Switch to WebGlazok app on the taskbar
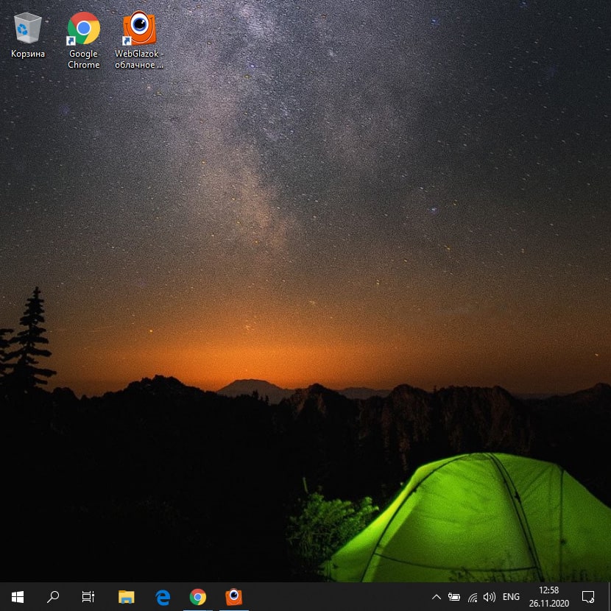Viewport: 611px width, 611px height. pos(233,596)
